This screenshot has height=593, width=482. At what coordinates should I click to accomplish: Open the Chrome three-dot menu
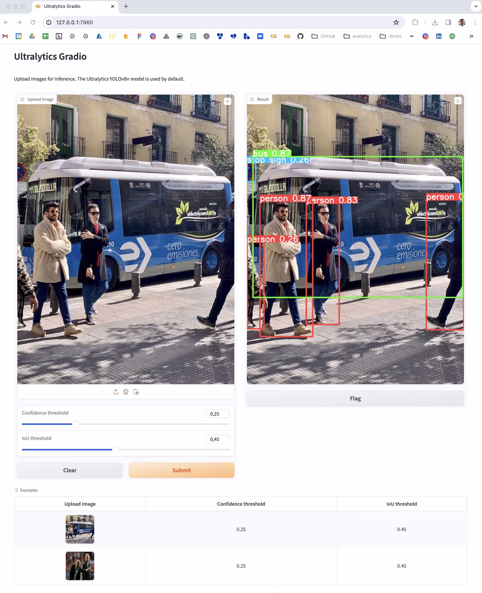click(475, 22)
